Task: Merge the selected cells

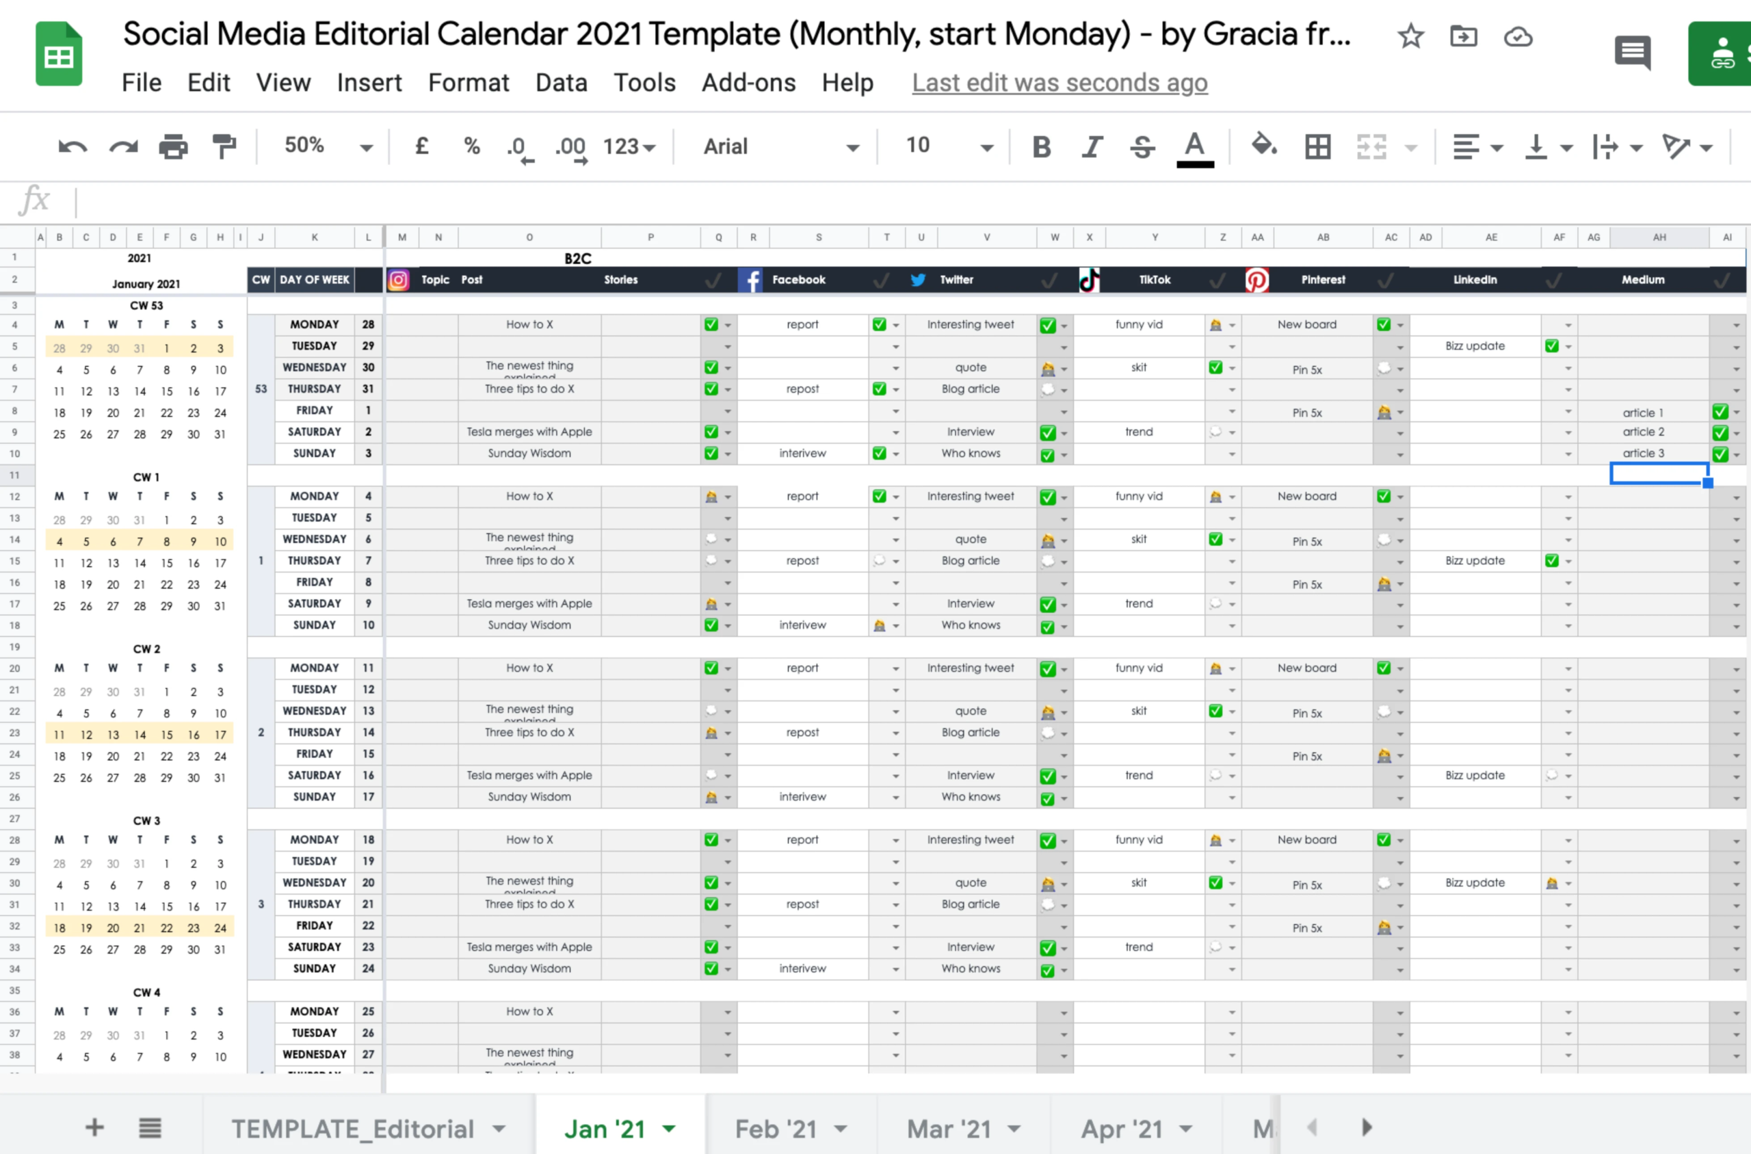Action: tap(1370, 146)
